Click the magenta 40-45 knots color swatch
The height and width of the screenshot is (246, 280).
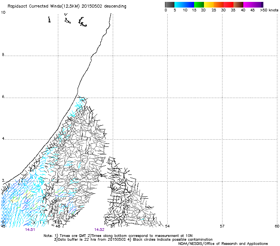click(x=248, y=5)
